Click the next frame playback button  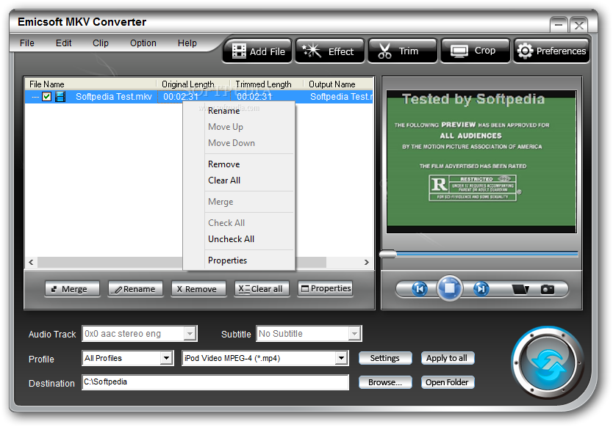click(481, 289)
